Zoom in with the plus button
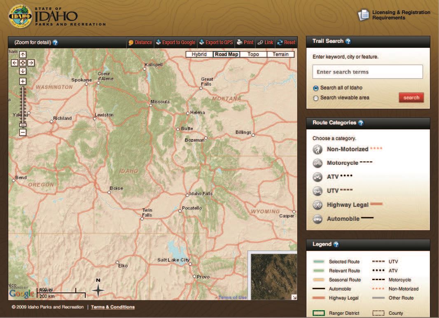Viewport: 439px width, 318px height. (x=23, y=82)
